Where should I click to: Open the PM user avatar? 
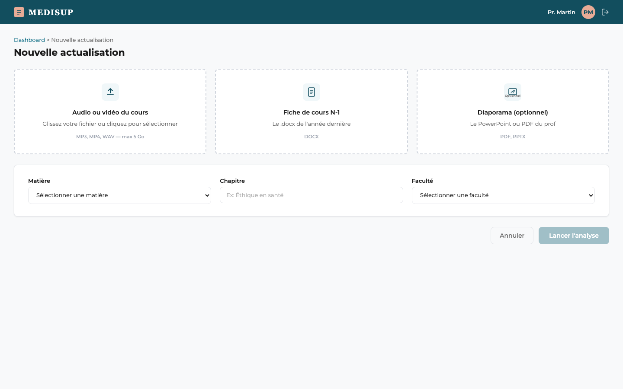click(x=588, y=12)
